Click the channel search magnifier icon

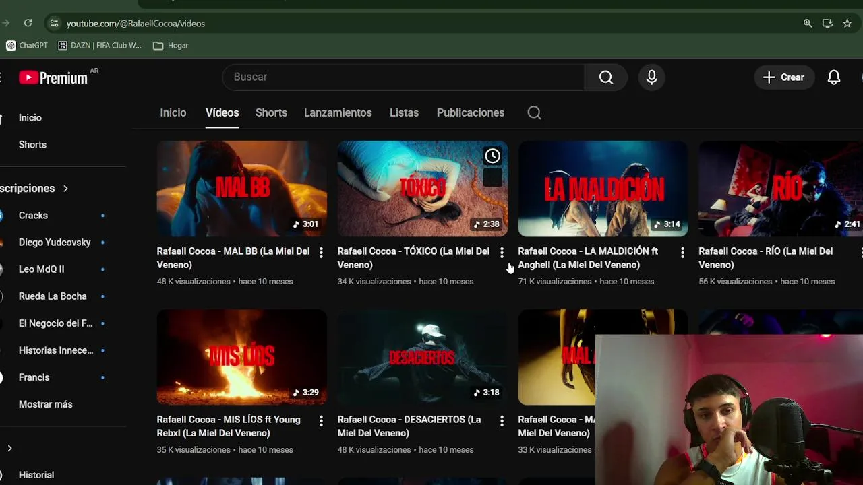tap(534, 112)
